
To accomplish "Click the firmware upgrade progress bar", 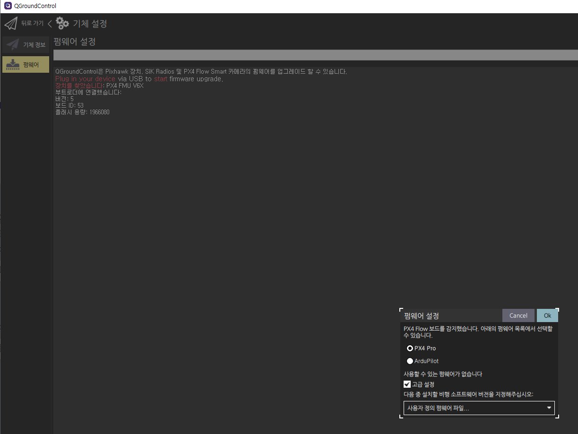I will click(x=315, y=55).
